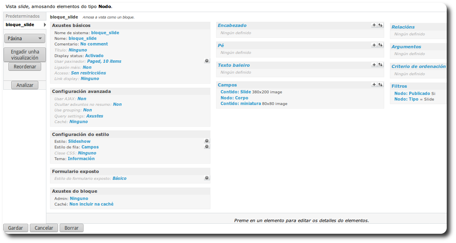Add a new field with Campos plus icon
The height and width of the screenshot is (243, 456).
[x=374, y=84]
